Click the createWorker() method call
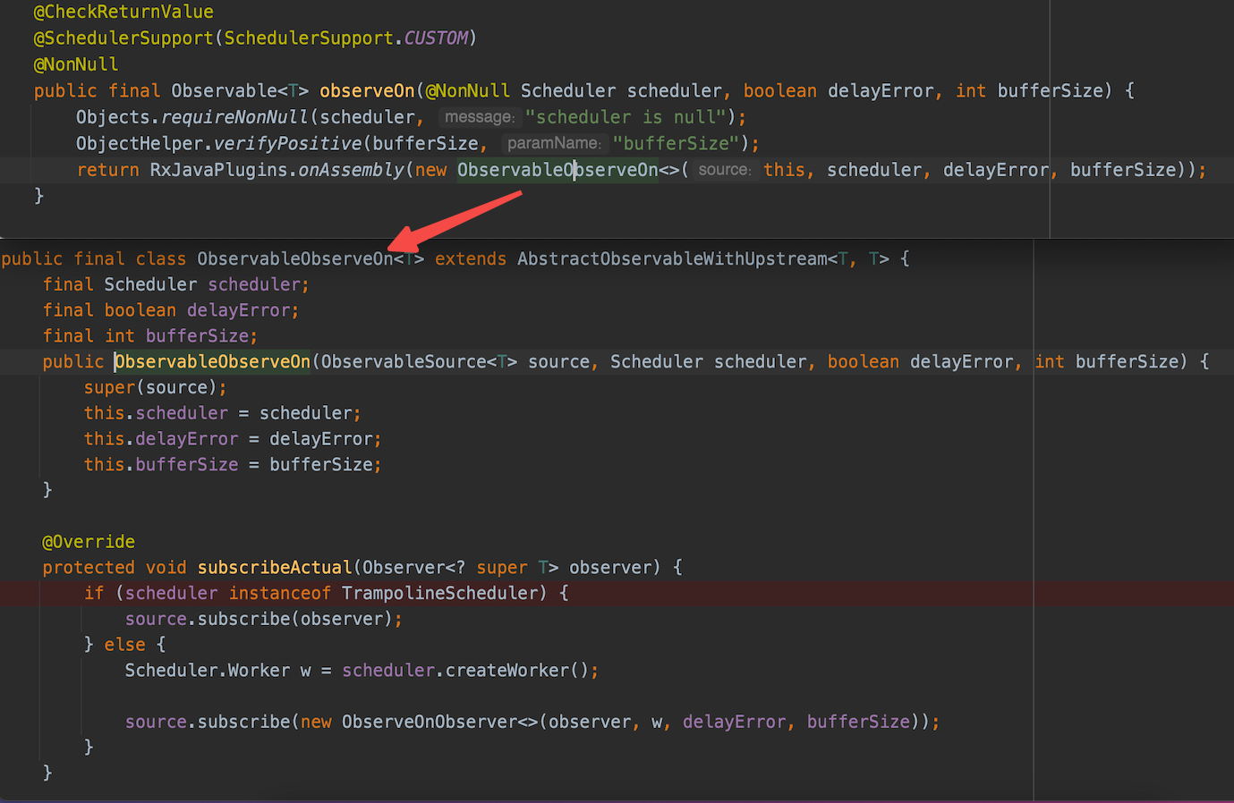Screen dimensions: 1234x803 [x=507, y=669]
